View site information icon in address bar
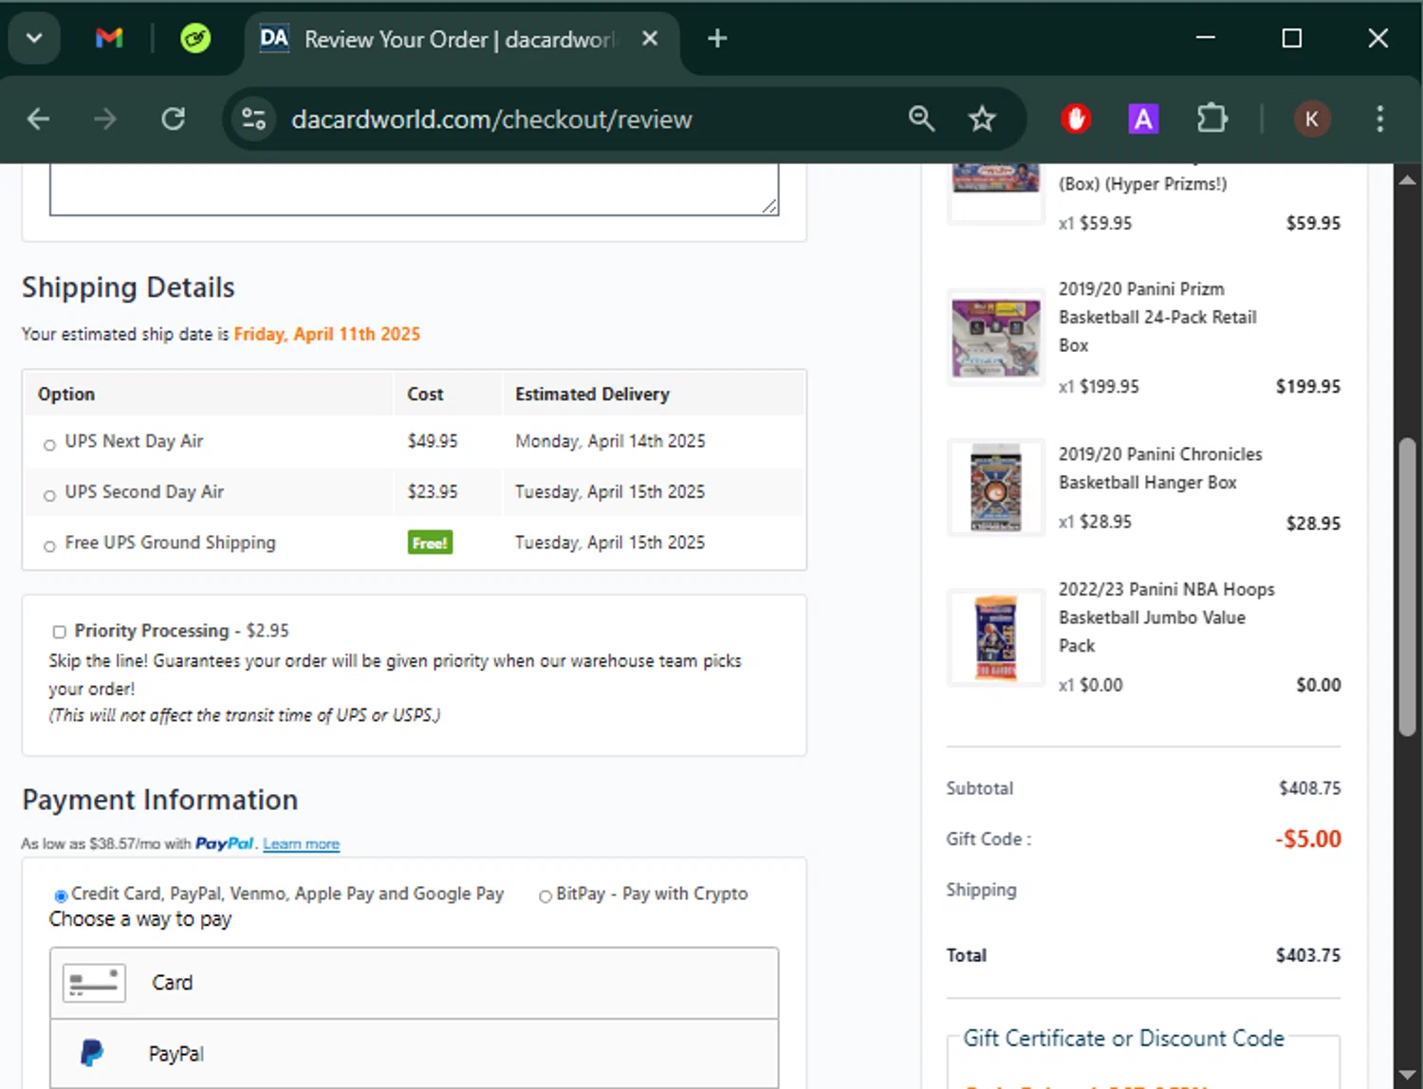 [x=254, y=120]
